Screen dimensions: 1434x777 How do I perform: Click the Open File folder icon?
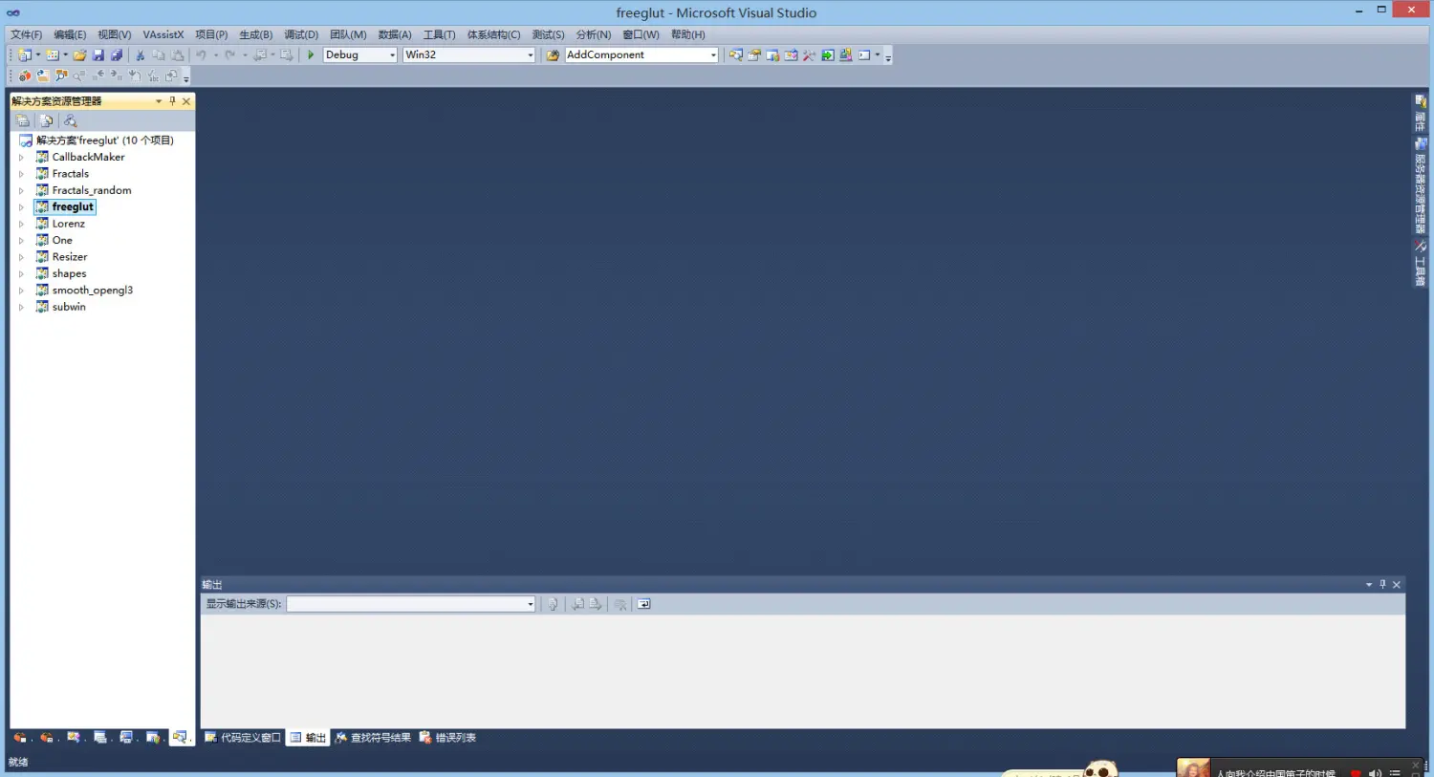click(80, 55)
